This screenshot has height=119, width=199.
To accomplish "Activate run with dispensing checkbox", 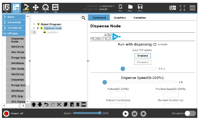I will click(x=155, y=44).
